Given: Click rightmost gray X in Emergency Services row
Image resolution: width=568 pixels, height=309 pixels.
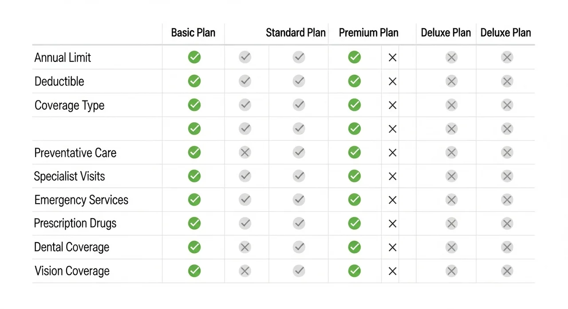Looking at the screenshot, I should tap(507, 200).
